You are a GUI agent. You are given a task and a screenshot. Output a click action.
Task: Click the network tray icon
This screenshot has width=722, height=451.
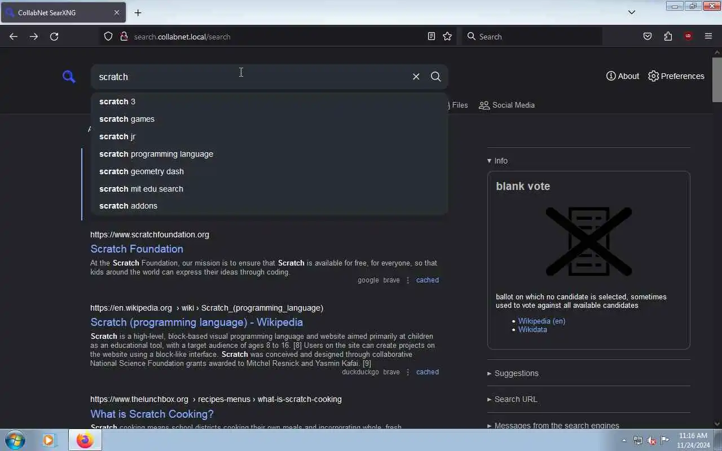638,440
